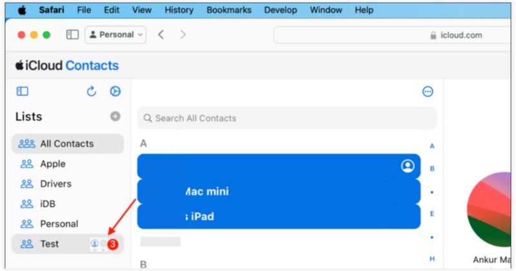Toggle the Safari sidebar icon

72,35
